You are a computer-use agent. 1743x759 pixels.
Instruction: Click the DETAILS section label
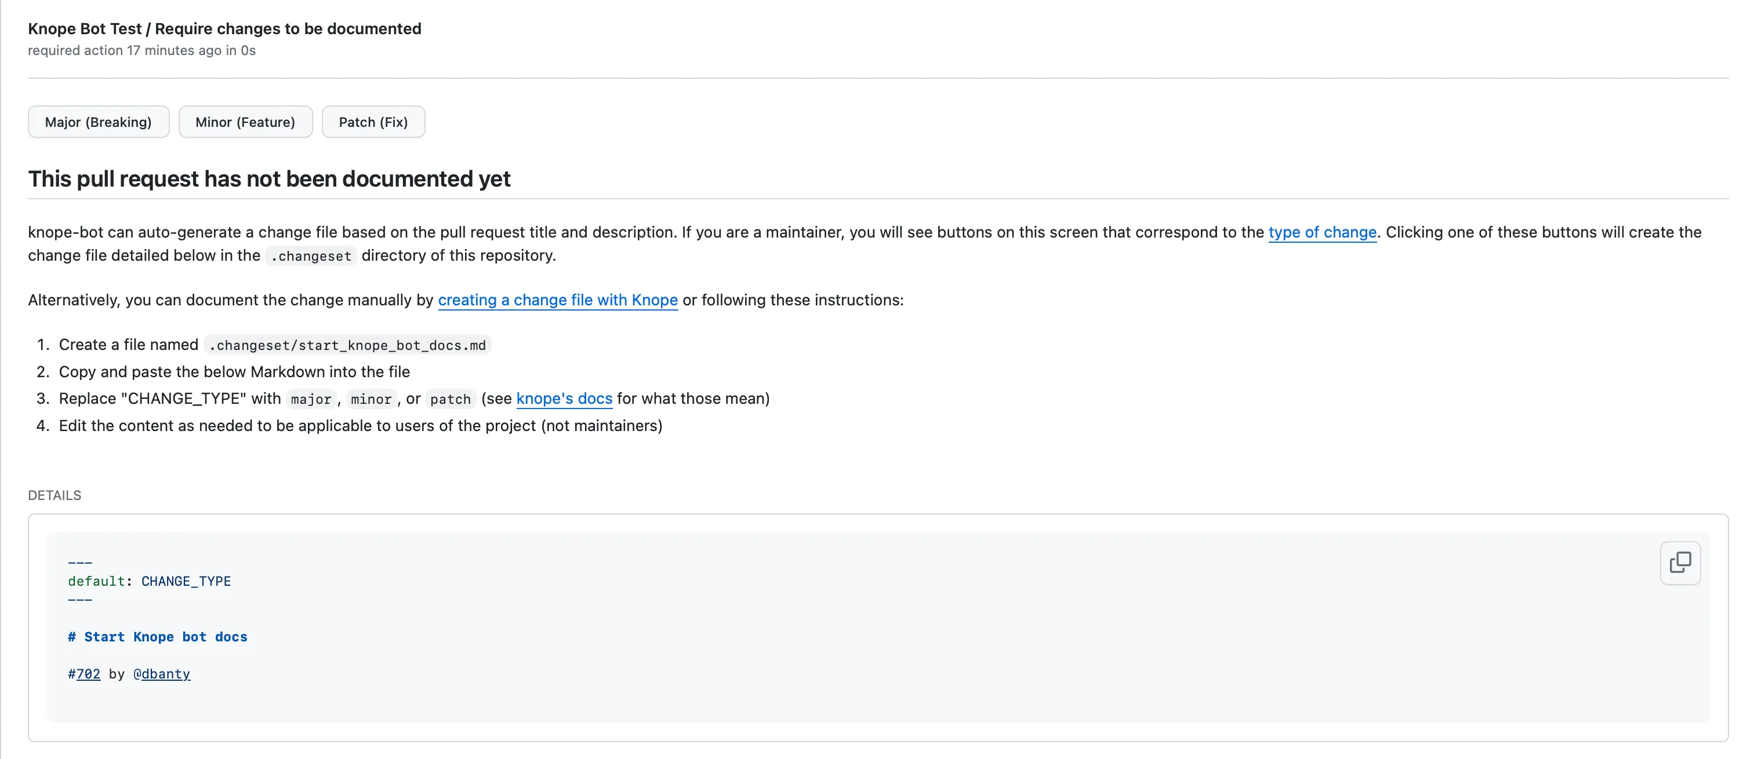click(54, 495)
